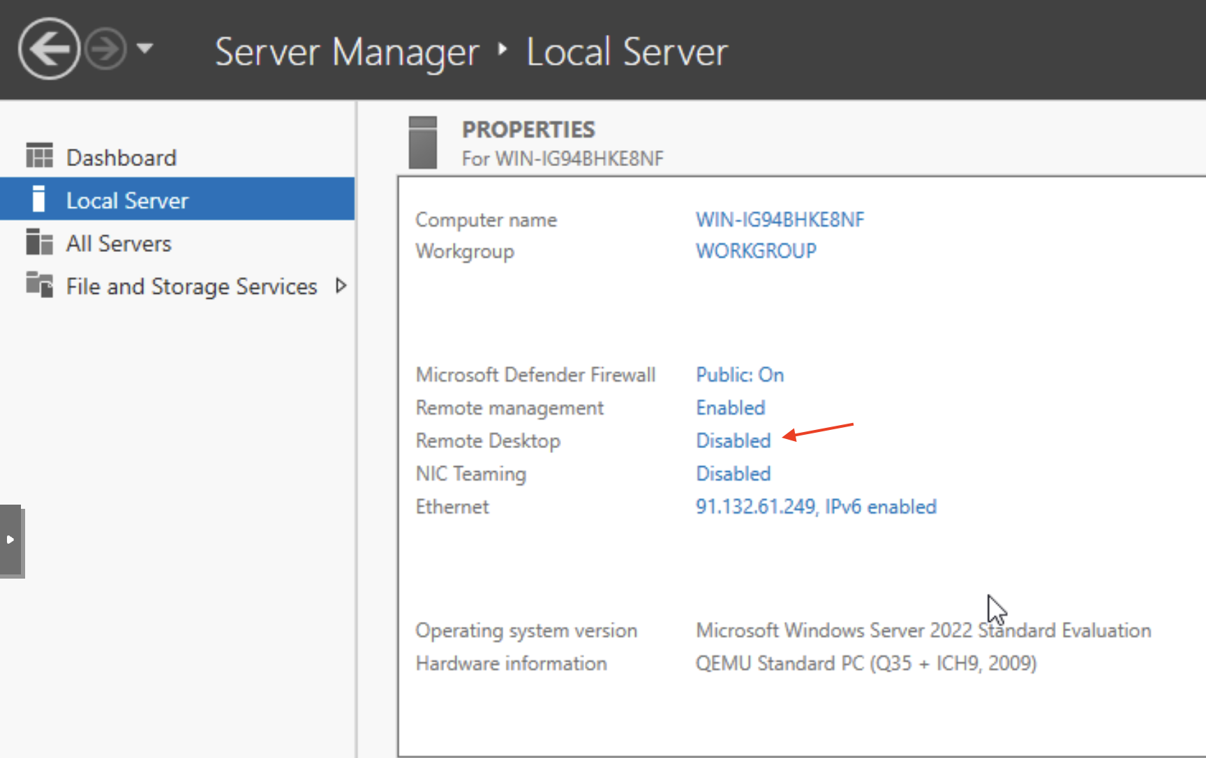Expand the collapsed side pane handle
The width and height of the screenshot is (1206, 758).
(x=11, y=540)
